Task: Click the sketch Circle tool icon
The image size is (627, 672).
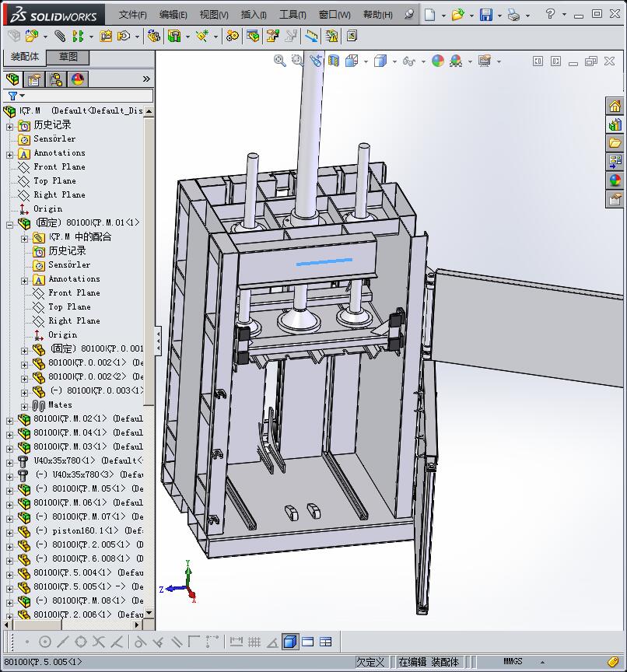Action: [x=44, y=642]
